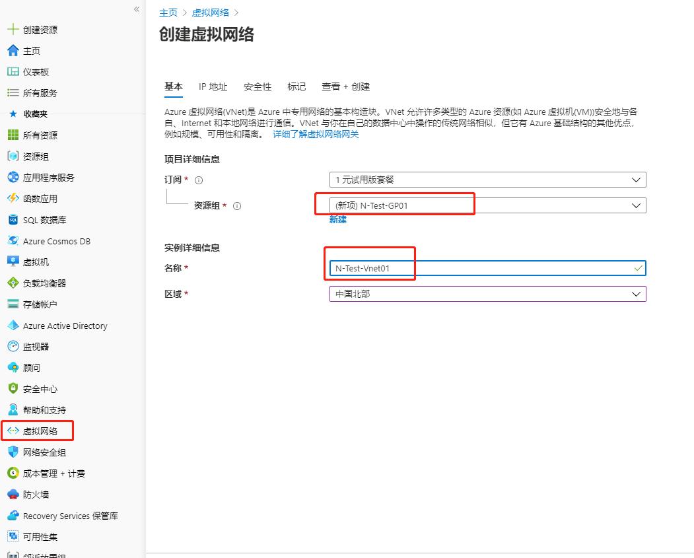This screenshot has width=694, height=558.
Task: Open 详细了解虚拟网络网关 link
Action: point(316,134)
